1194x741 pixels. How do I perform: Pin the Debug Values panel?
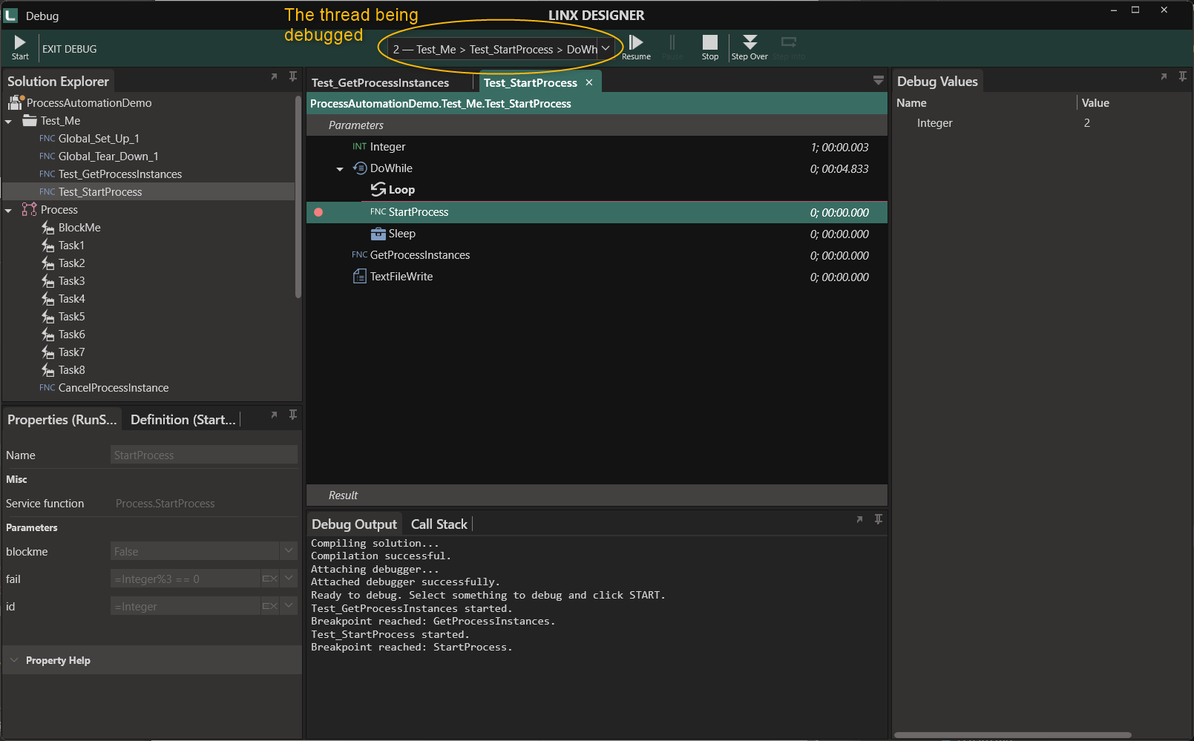click(x=1183, y=76)
